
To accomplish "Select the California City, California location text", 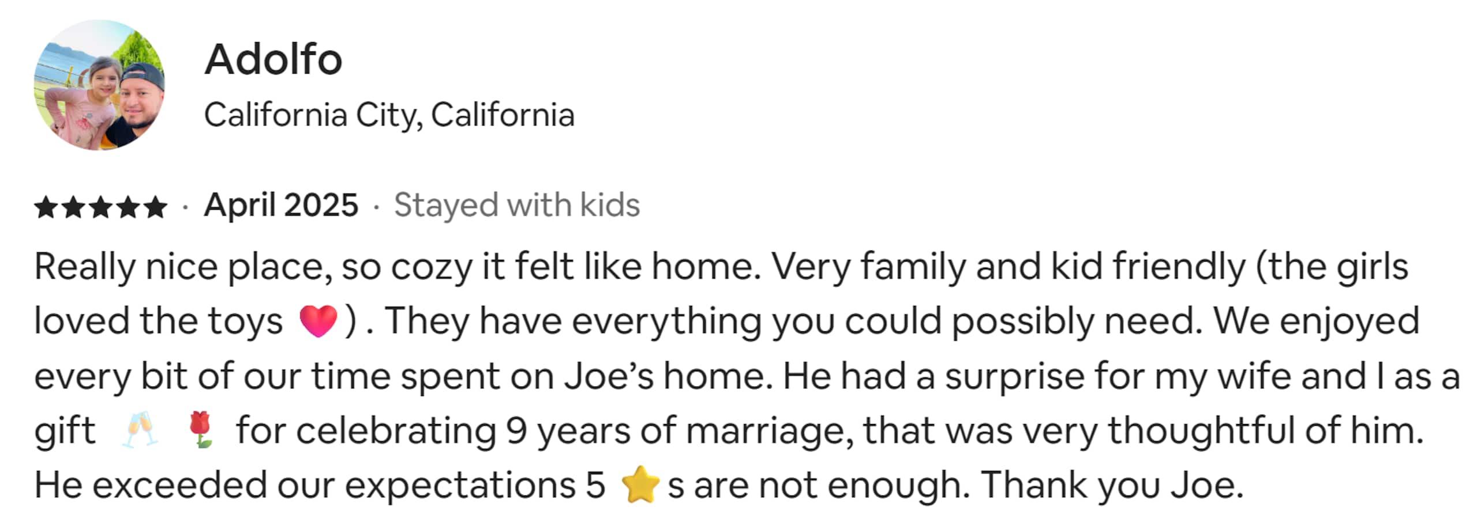I will click(389, 115).
